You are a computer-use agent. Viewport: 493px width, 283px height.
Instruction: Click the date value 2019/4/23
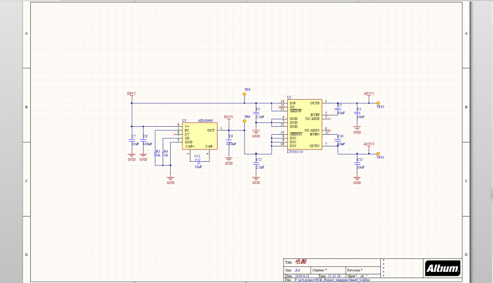(x=302, y=276)
